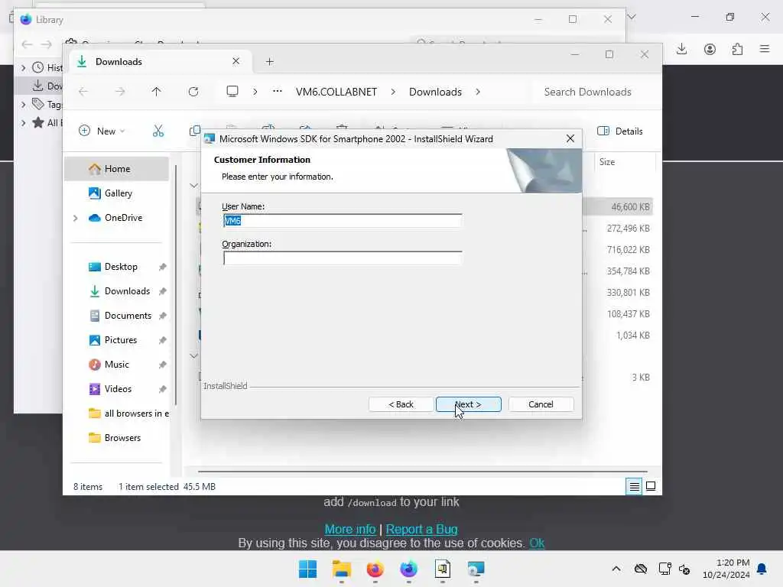Expand hidden breadcrumb path with ellipsis
Viewport: 783px width, 587px height.
(x=277, y=92)
